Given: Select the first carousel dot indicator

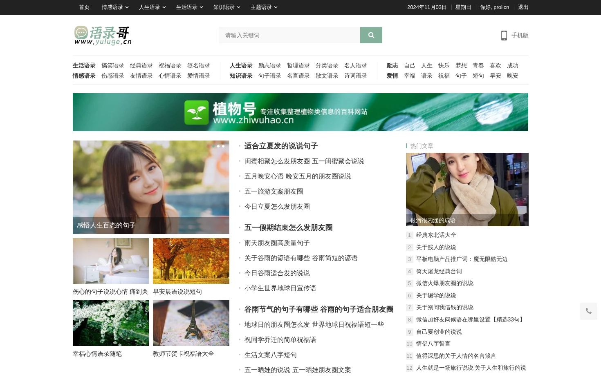Looking at the screenshot, I should (x=213, y=146).
